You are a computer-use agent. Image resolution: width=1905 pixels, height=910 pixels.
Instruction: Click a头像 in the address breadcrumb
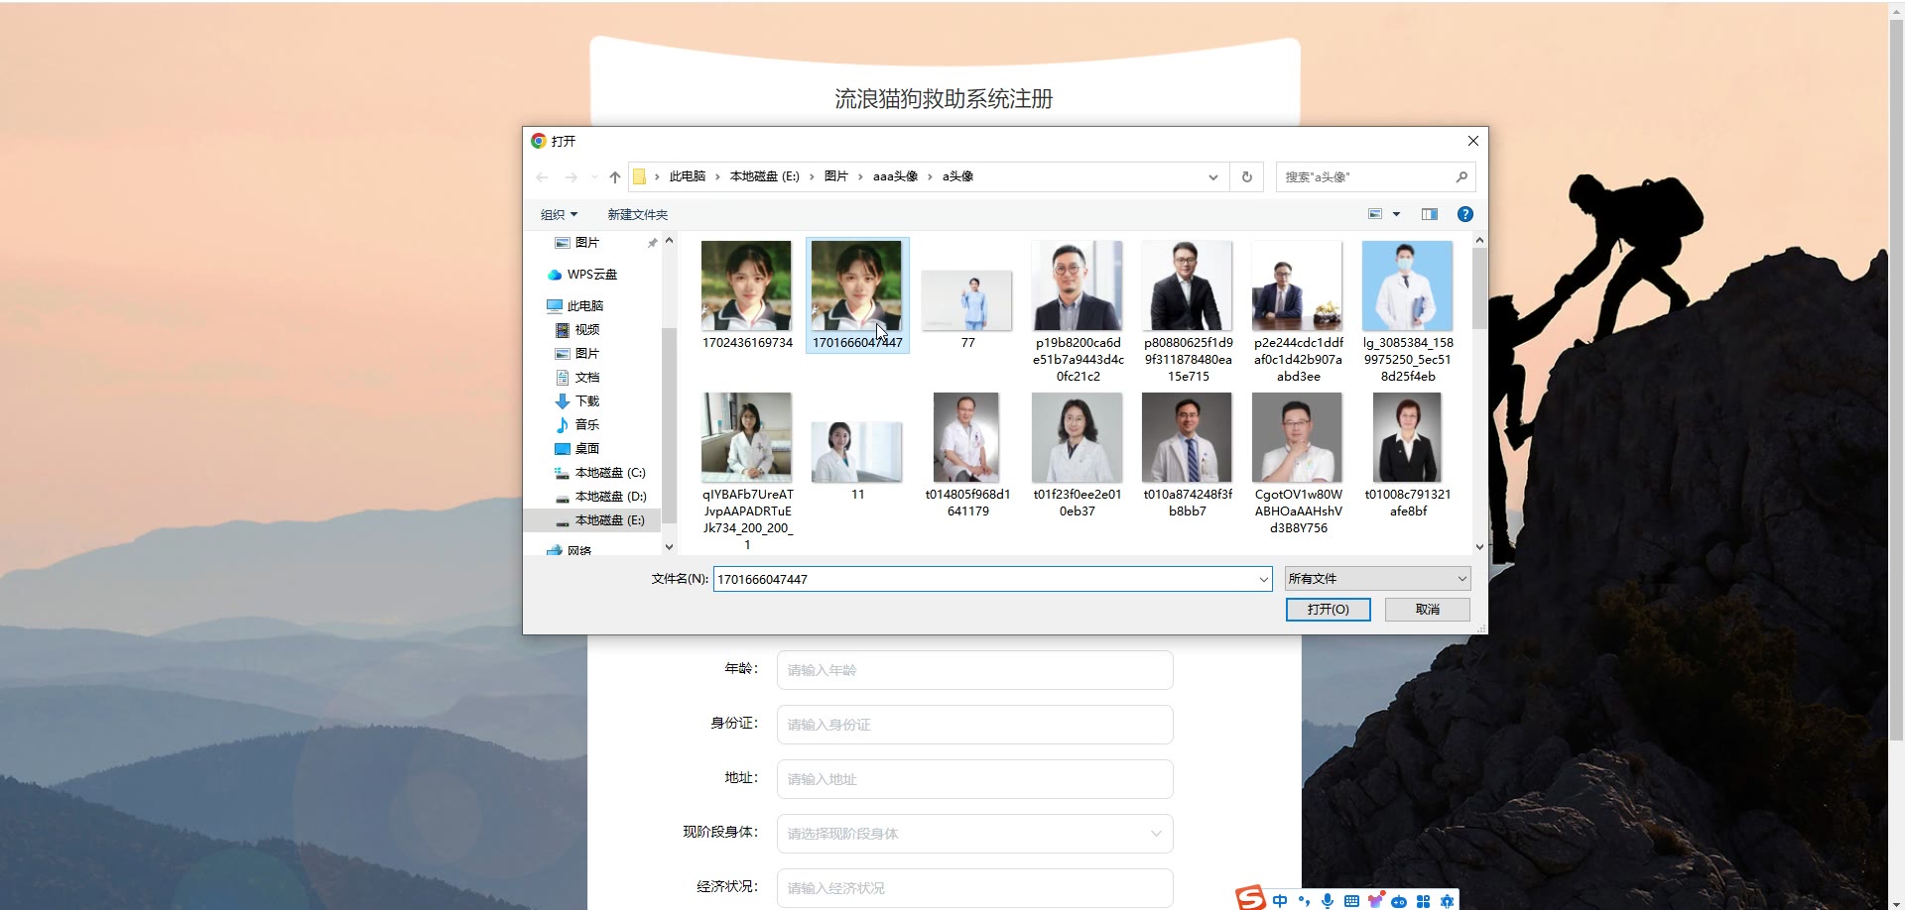[x=957, y=176]
